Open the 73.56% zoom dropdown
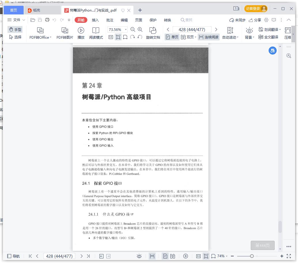The image size is (298, 263). [126, 29]
